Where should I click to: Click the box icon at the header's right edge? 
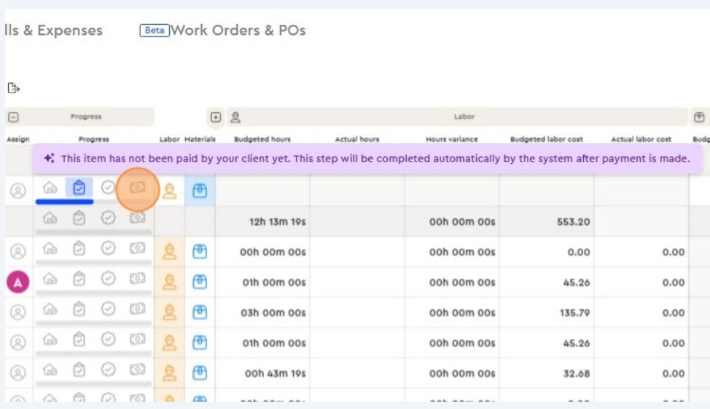pyautogui.click(x=699, y=117)
